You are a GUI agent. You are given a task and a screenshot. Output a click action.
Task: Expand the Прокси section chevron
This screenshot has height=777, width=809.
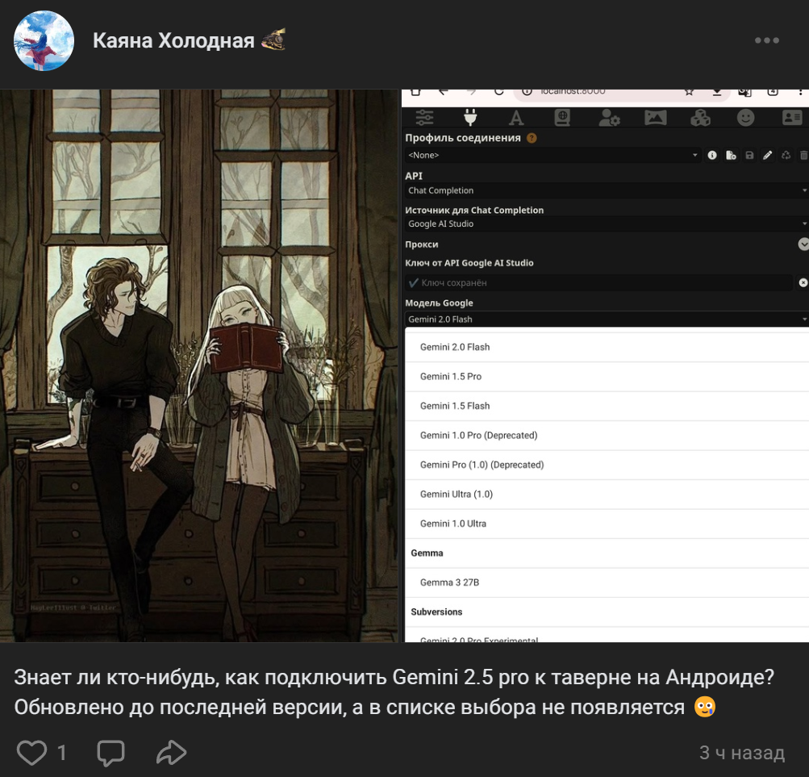pos(803,244)
